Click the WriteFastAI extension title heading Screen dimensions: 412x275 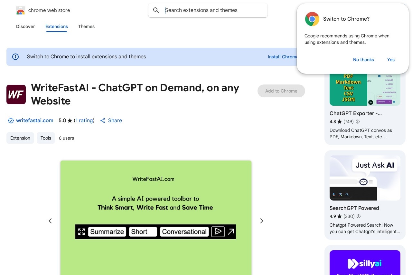tap(135, 94)
